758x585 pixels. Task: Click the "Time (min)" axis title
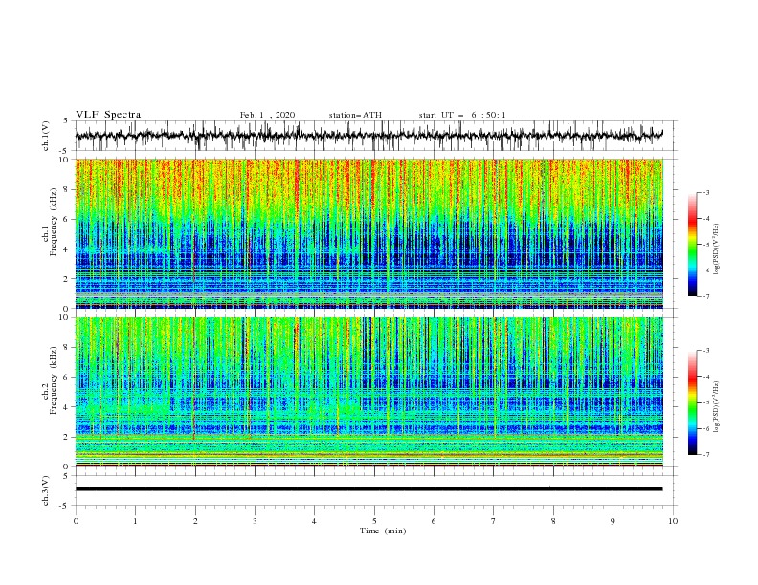(x=383, y=531)
